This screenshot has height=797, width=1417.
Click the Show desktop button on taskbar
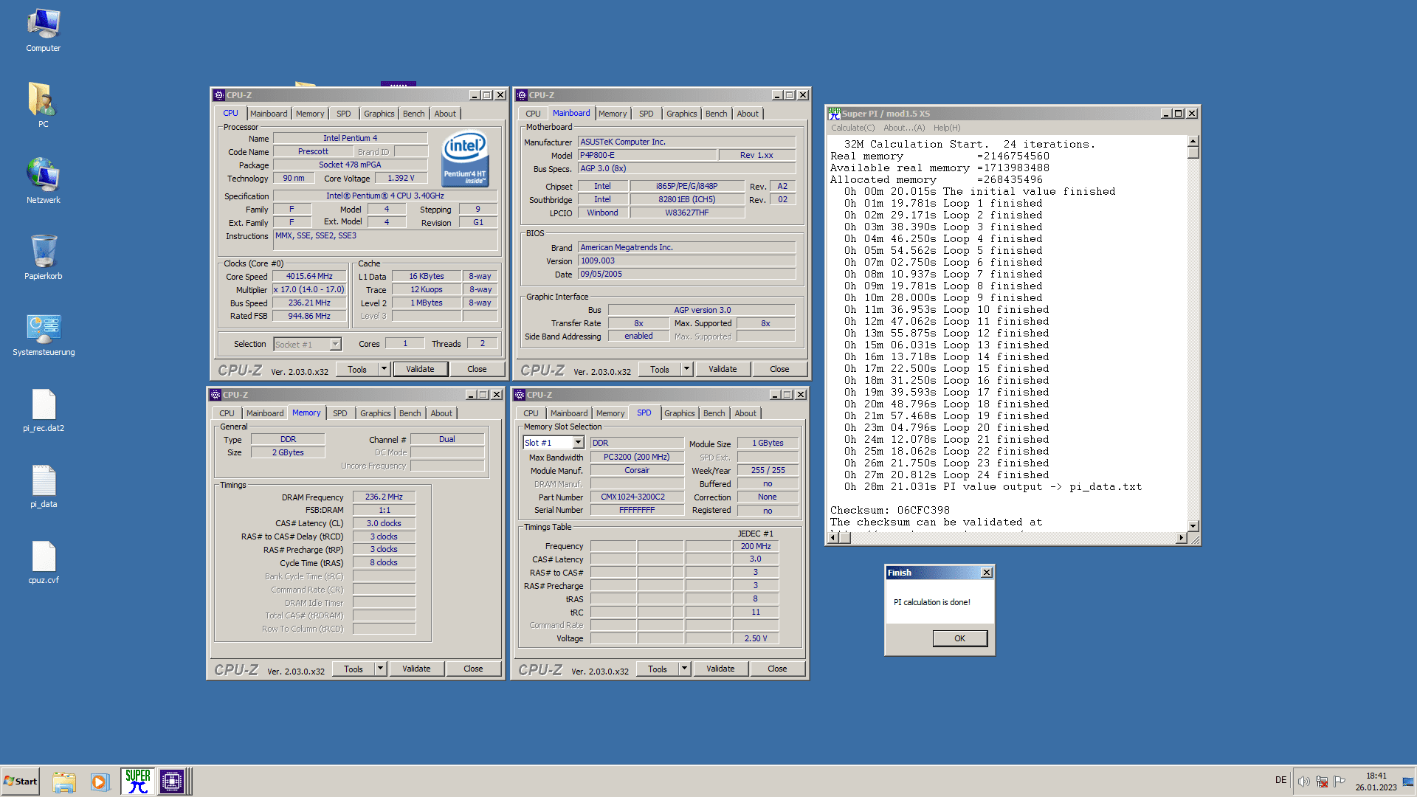(1409, 782)
